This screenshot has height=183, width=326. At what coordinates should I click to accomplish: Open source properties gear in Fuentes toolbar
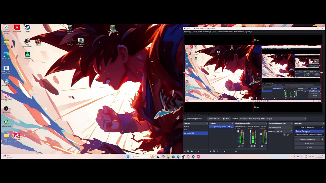pyautogui.click(x=218, y=151)
